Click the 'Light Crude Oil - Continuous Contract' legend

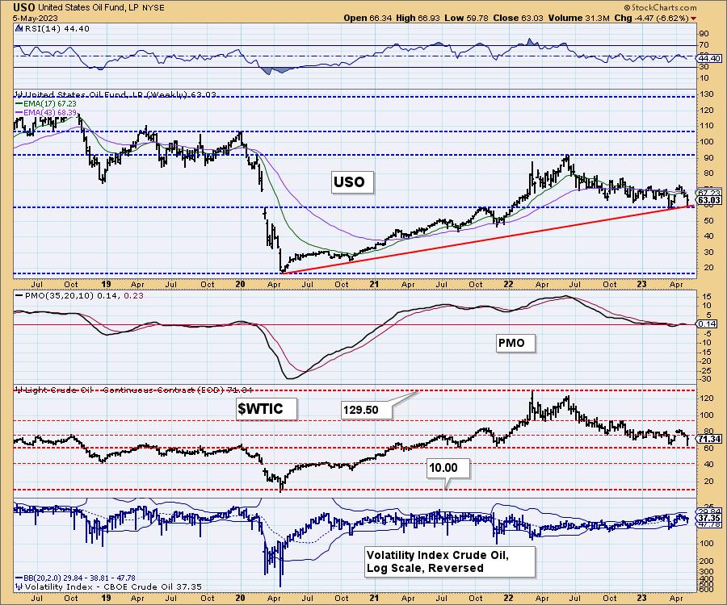coord(134,390)
